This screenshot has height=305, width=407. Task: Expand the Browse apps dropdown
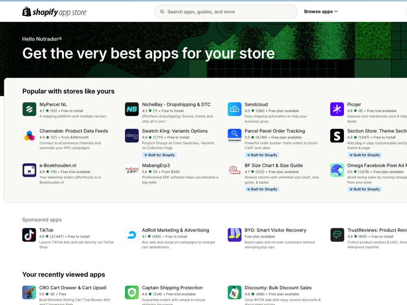tap(321, 11)
